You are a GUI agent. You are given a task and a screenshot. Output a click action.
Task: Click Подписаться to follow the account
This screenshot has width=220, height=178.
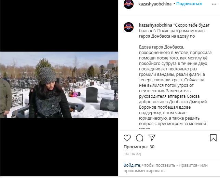[189, 4]
